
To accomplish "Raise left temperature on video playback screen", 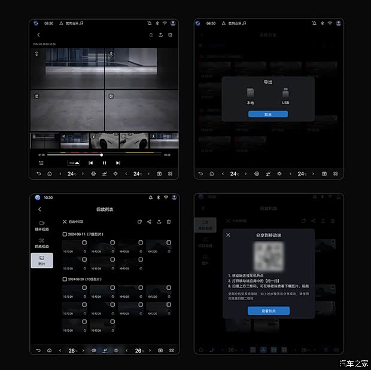I will click(x=83, y=174).
